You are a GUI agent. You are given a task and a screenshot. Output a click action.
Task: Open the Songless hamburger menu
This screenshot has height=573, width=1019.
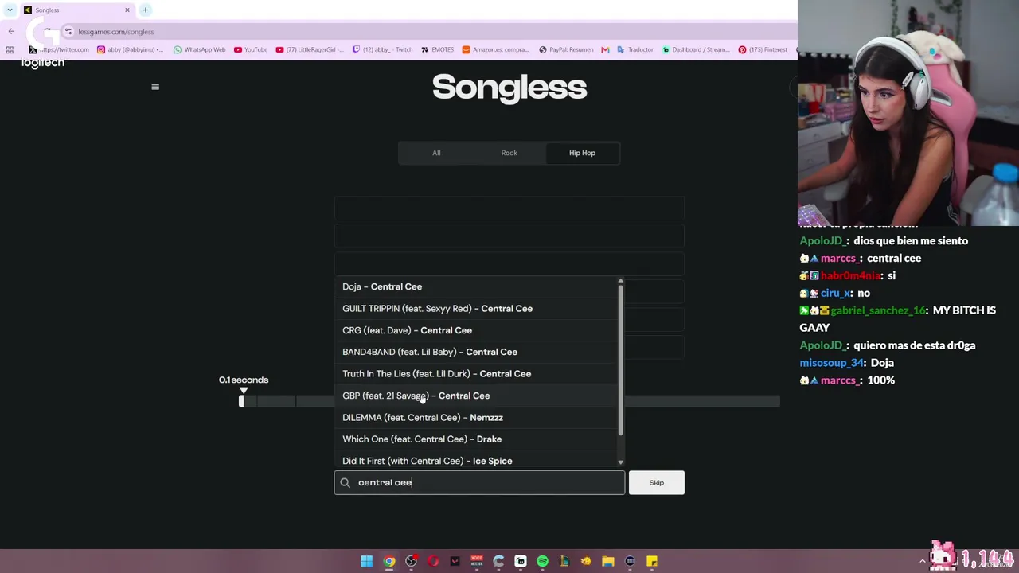(x=155, y=87)
